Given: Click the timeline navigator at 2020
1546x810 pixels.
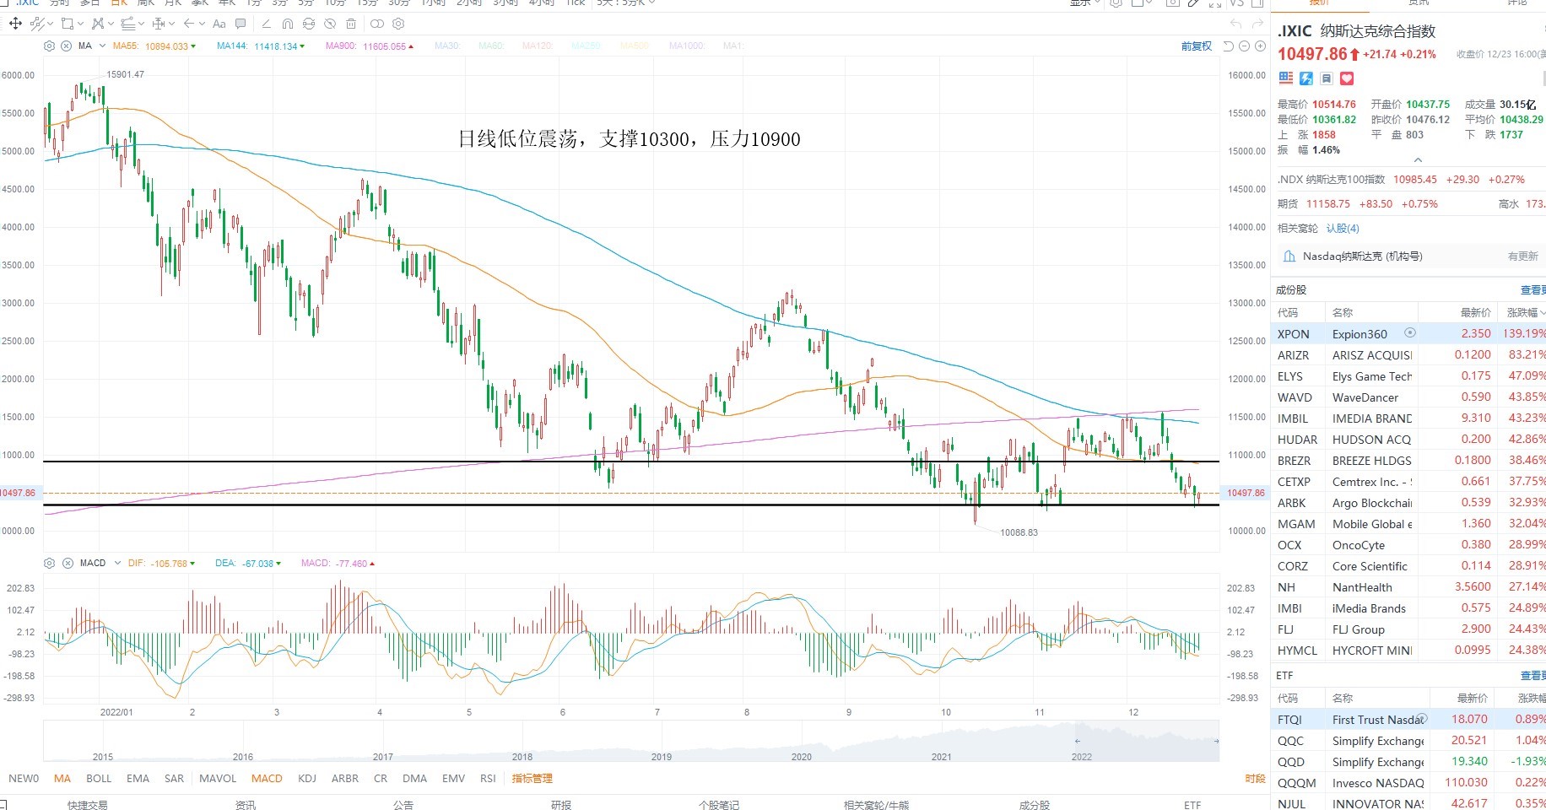Looking at the screenshot, I should pos(801,756).
